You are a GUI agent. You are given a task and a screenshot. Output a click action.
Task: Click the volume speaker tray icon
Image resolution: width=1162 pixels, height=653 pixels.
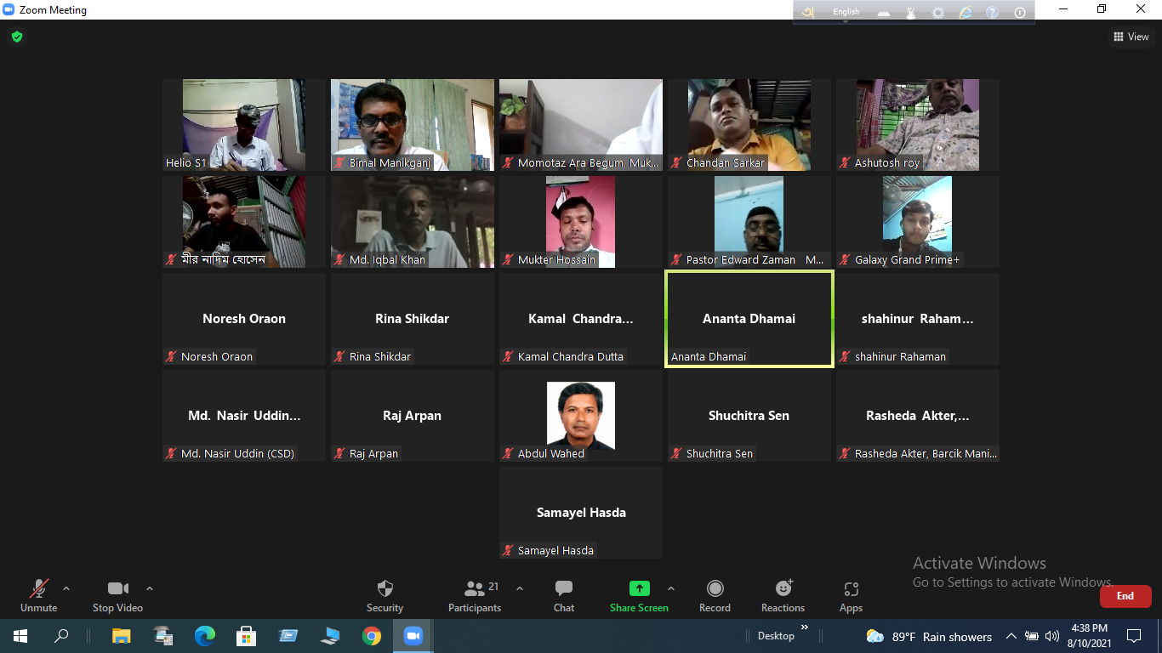click(1052, 636)
